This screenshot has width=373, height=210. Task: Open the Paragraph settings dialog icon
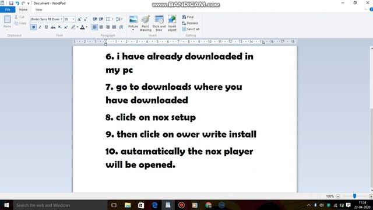click(x=121, y=27)
